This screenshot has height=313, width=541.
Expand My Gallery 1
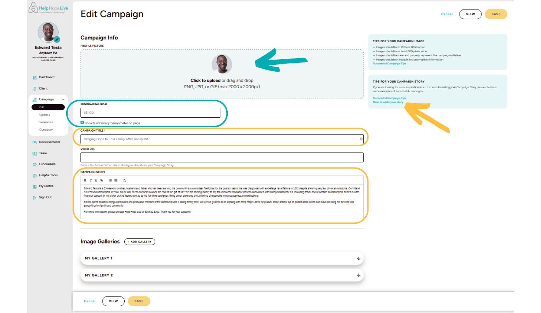click(359, 258)
